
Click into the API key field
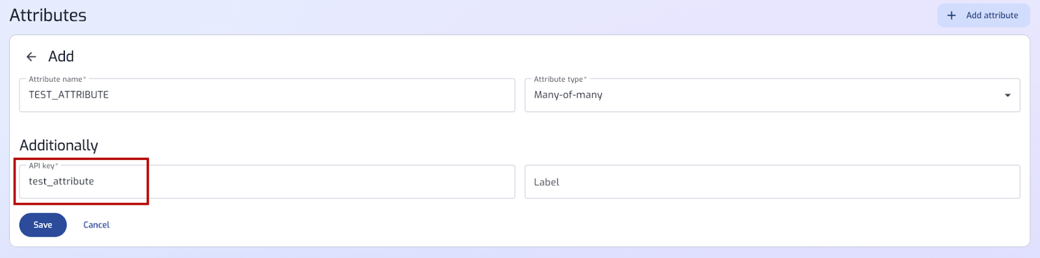coord(267,182)
